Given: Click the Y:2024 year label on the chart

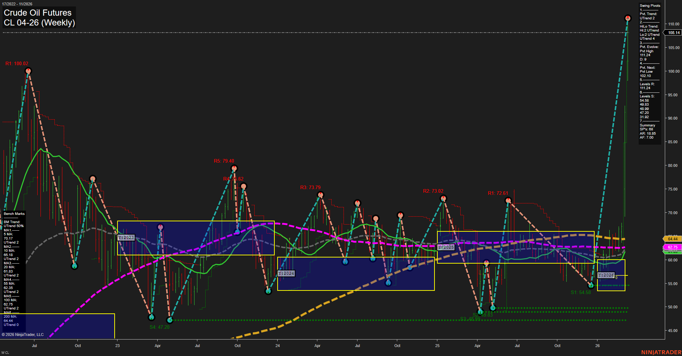Looking at the screenshot, I should pos(286,273).
